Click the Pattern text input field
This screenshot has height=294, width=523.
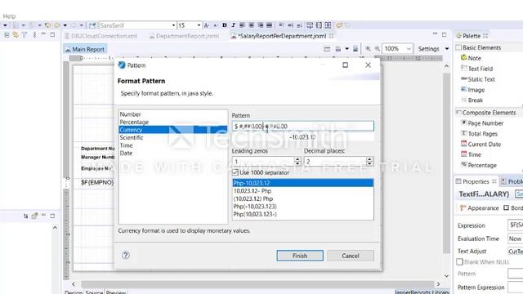click(303, 126)
